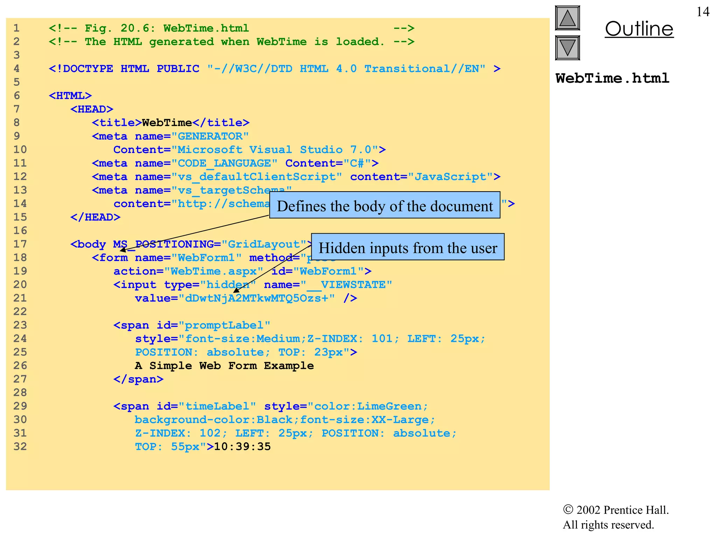
Task: Click the 'Hidden inputs from the user' callout
Action: tap(408, 247)
